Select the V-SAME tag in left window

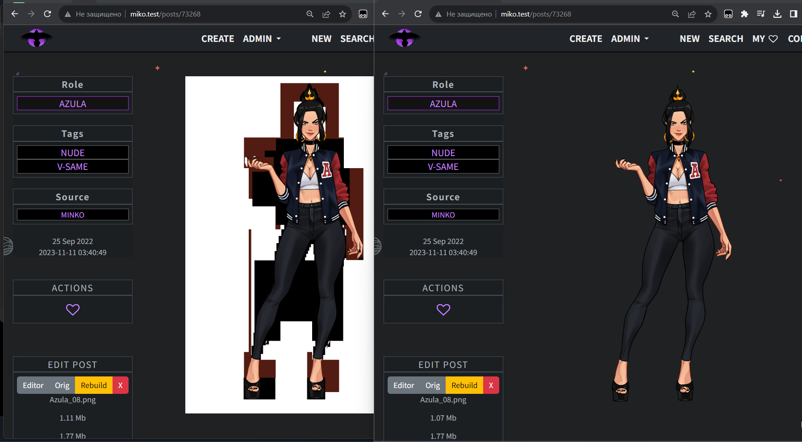[x=73, y=167]
